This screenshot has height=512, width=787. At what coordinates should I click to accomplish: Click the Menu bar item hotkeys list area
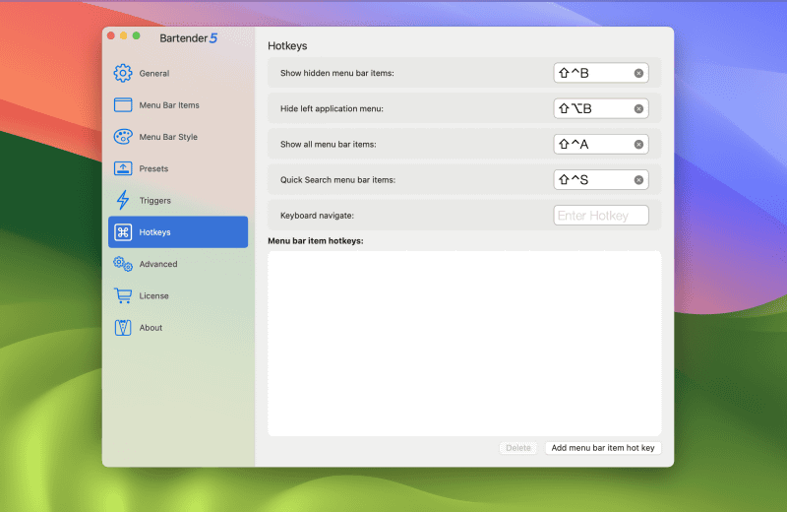pos(464,344)
